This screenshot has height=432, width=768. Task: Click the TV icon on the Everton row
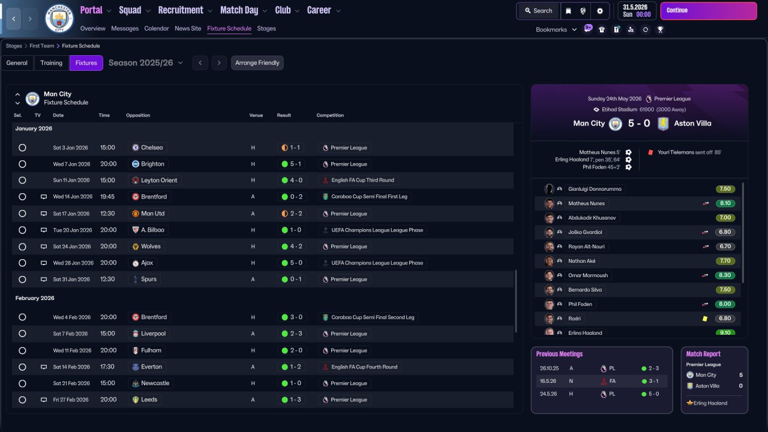click(x=44, y=367)
